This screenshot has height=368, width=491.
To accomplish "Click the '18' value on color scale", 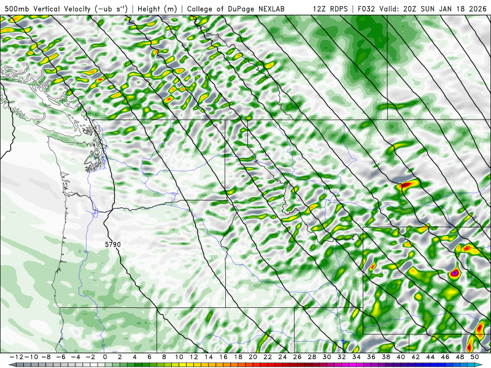I will coord(238,357).
